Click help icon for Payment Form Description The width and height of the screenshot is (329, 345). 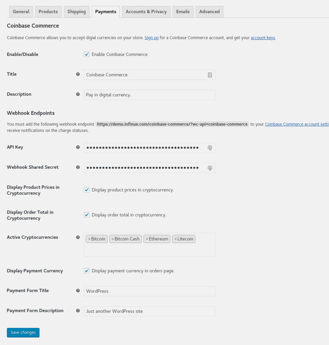click(78, 311)
